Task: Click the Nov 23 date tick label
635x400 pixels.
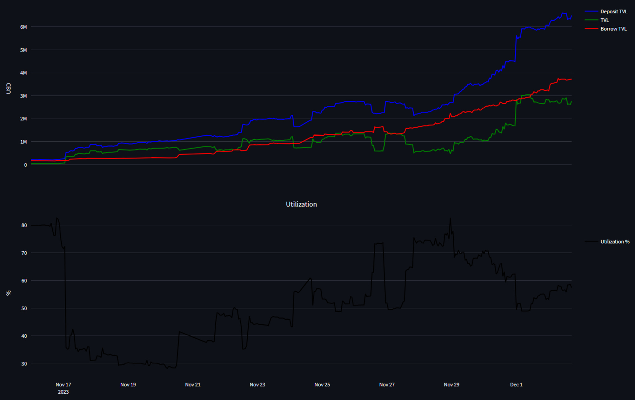Action: point(257,384)
